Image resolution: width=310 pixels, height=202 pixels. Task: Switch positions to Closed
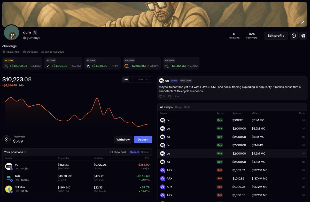coord(145,152)
